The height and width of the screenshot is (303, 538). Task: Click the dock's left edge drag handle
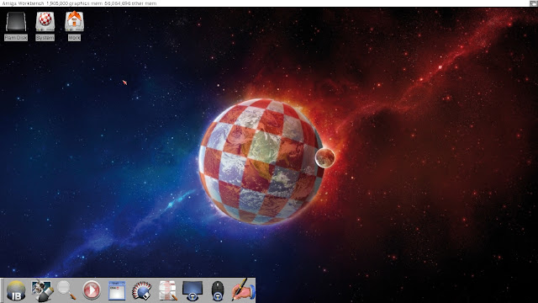(2, 290)
